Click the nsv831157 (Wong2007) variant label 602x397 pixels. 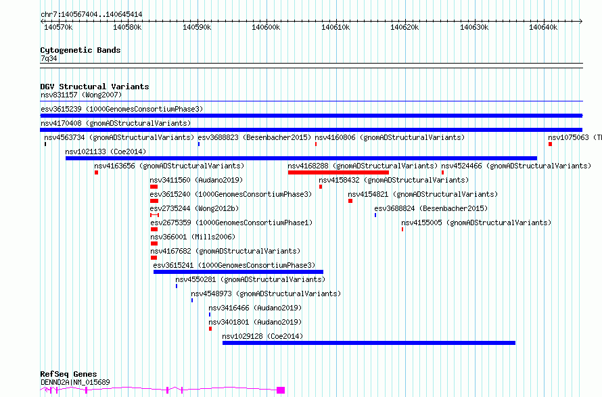81,95
